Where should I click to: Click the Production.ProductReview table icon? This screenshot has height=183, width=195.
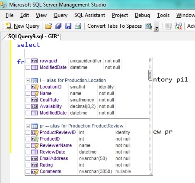[x=35, y=126]
